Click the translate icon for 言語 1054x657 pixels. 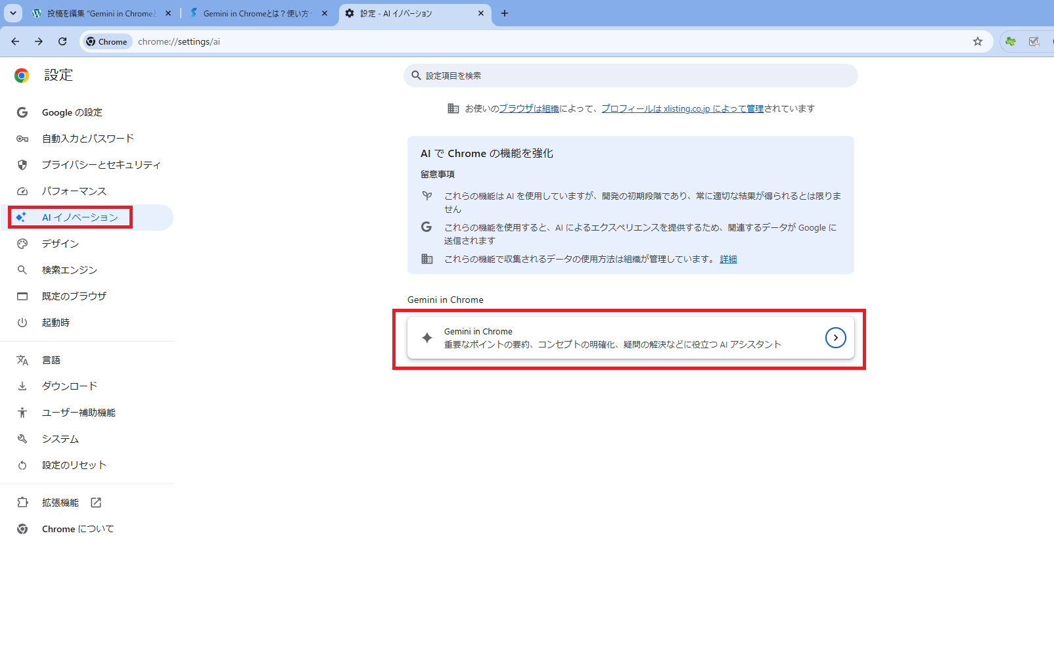click(22, 360)
